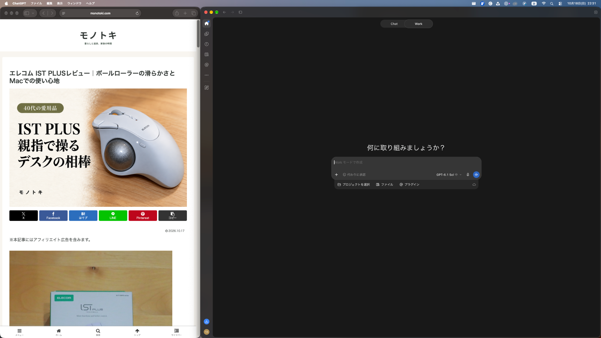This screenshot has width=601, height=338.
Task: Toggle the ChatGPT sidebar panel icon
Action: 240,12
